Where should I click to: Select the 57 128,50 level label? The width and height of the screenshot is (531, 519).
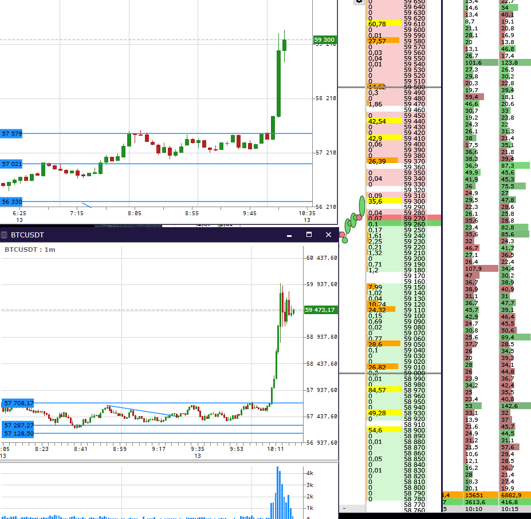click(18, 434)
